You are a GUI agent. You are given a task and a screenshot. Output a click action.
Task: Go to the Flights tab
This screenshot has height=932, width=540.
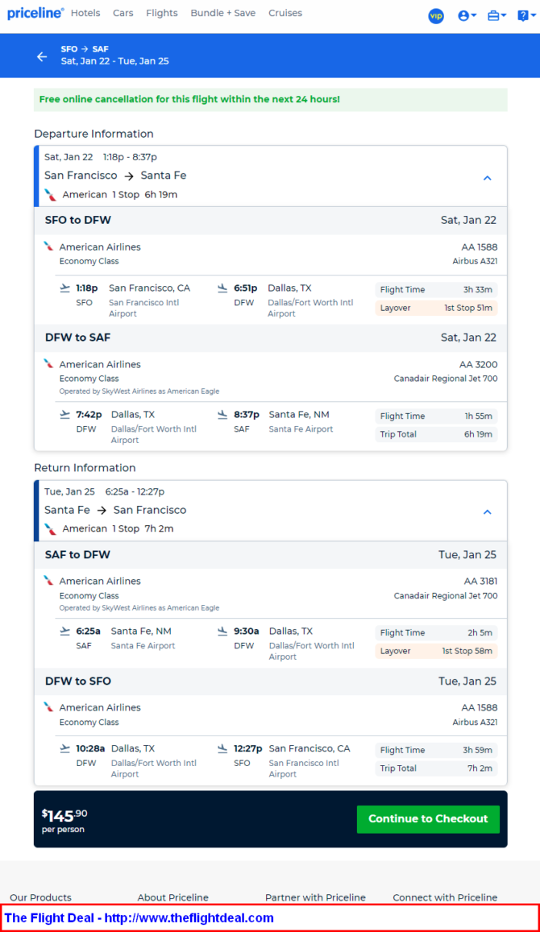pyautogui.click(x=162, y=13)
